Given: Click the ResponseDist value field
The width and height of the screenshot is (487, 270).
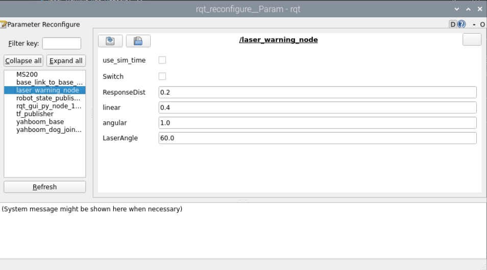Looking at the screenshot, I should click(317, 92).
